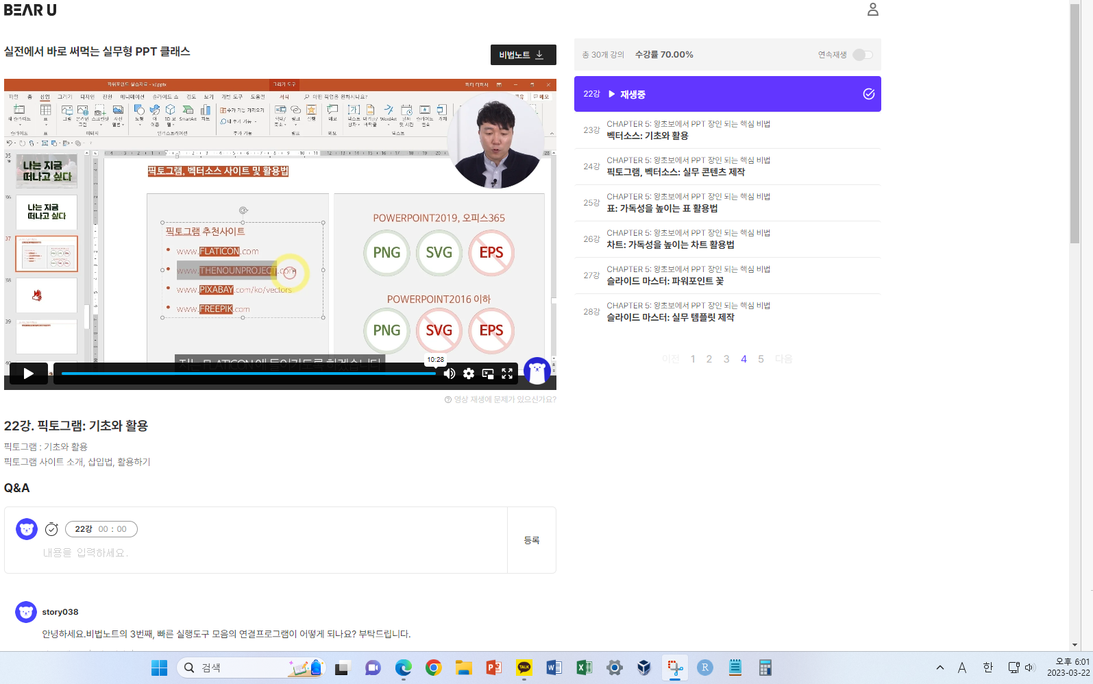
Task: Open video player settings gear
Action: (x=469, y=374)
